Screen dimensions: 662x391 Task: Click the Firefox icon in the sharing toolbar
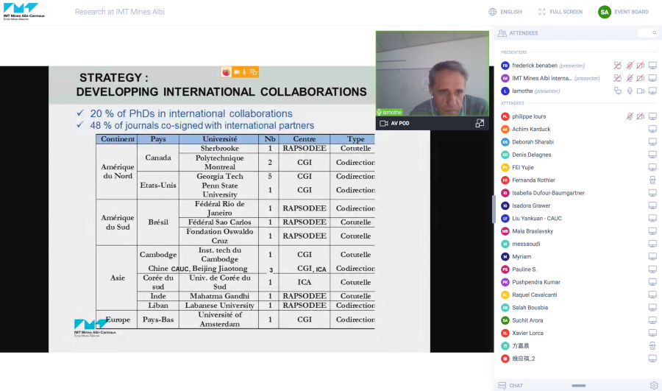click(226, 71)
